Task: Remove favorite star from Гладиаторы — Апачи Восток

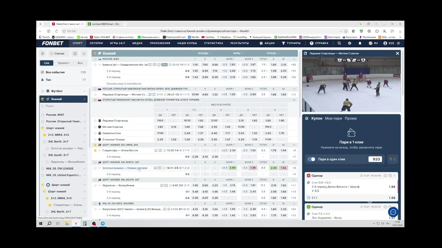Action: coord(95,151)
